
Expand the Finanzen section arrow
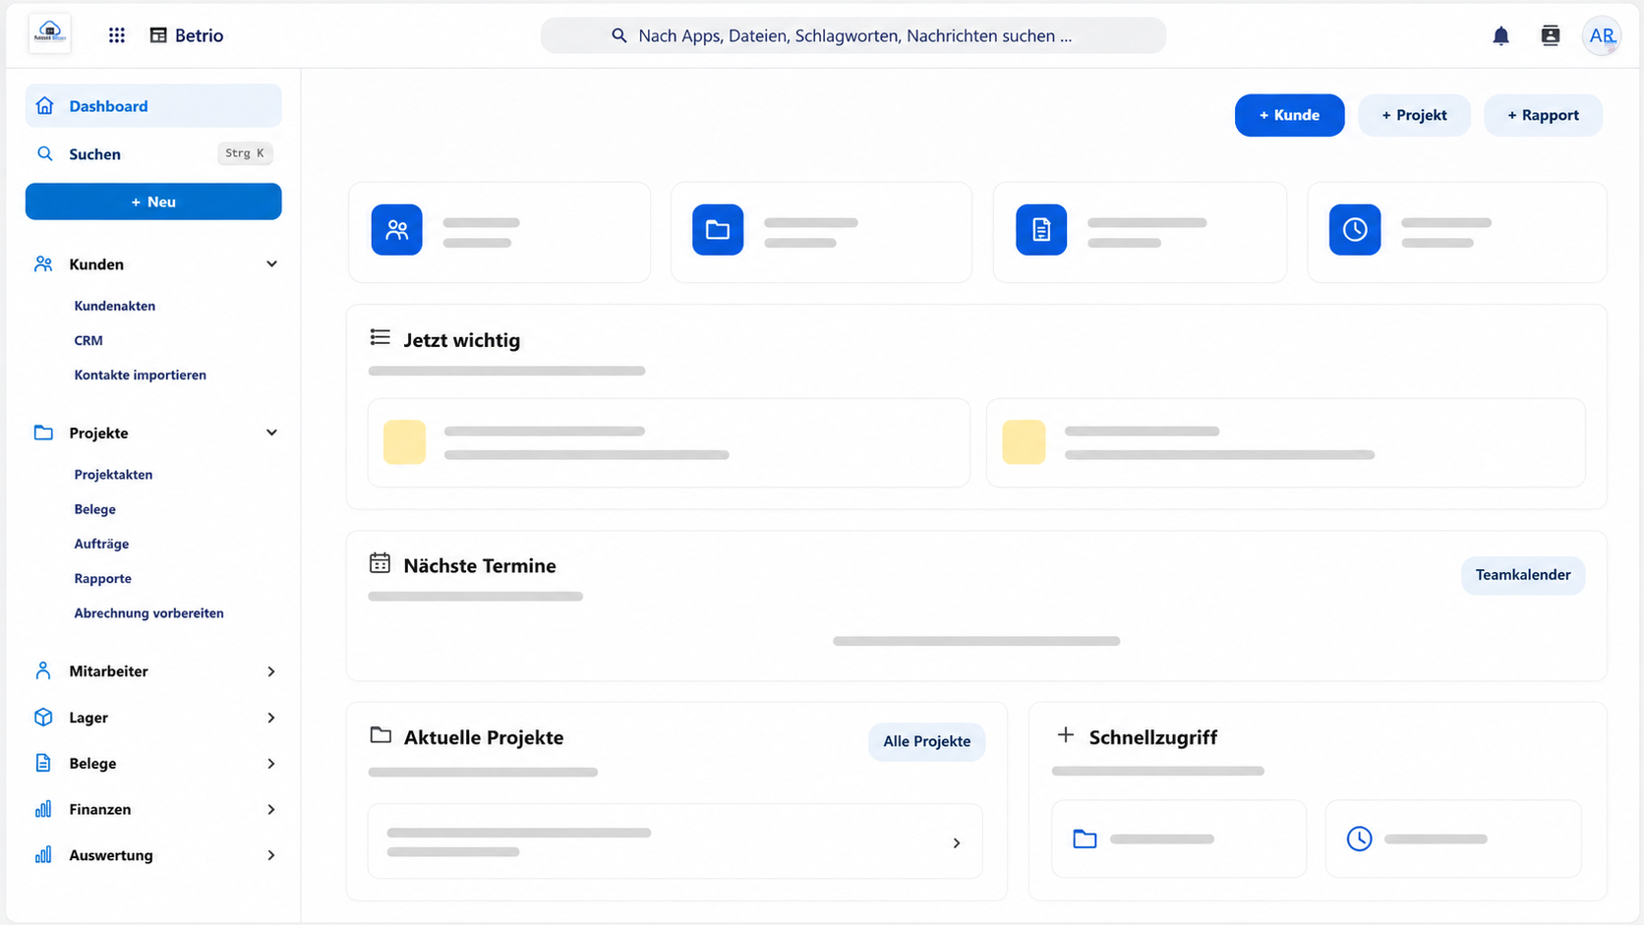click(271, 810)
